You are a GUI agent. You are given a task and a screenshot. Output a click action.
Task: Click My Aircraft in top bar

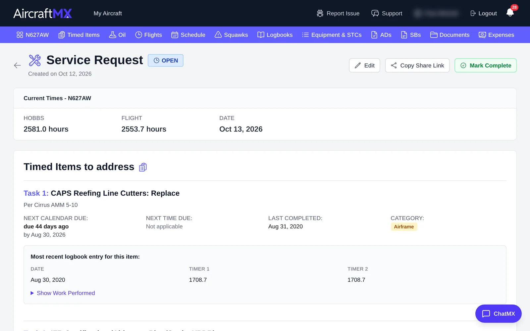108,13
